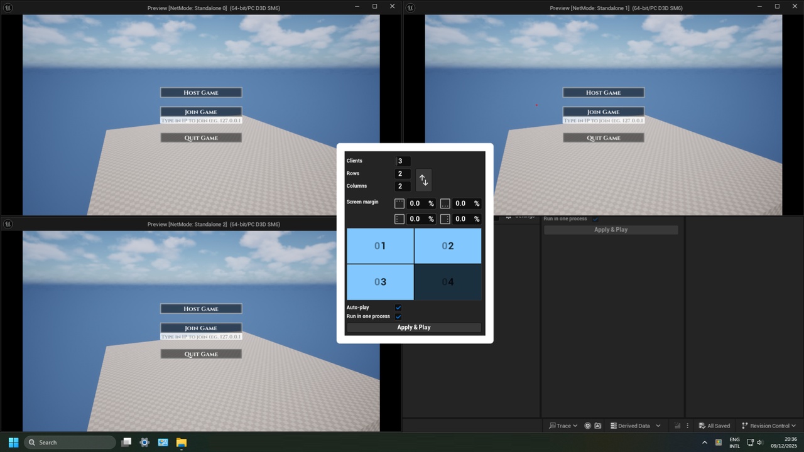
Task: Click Host Game in Standalone 1 window
Action: coord(604,92)
